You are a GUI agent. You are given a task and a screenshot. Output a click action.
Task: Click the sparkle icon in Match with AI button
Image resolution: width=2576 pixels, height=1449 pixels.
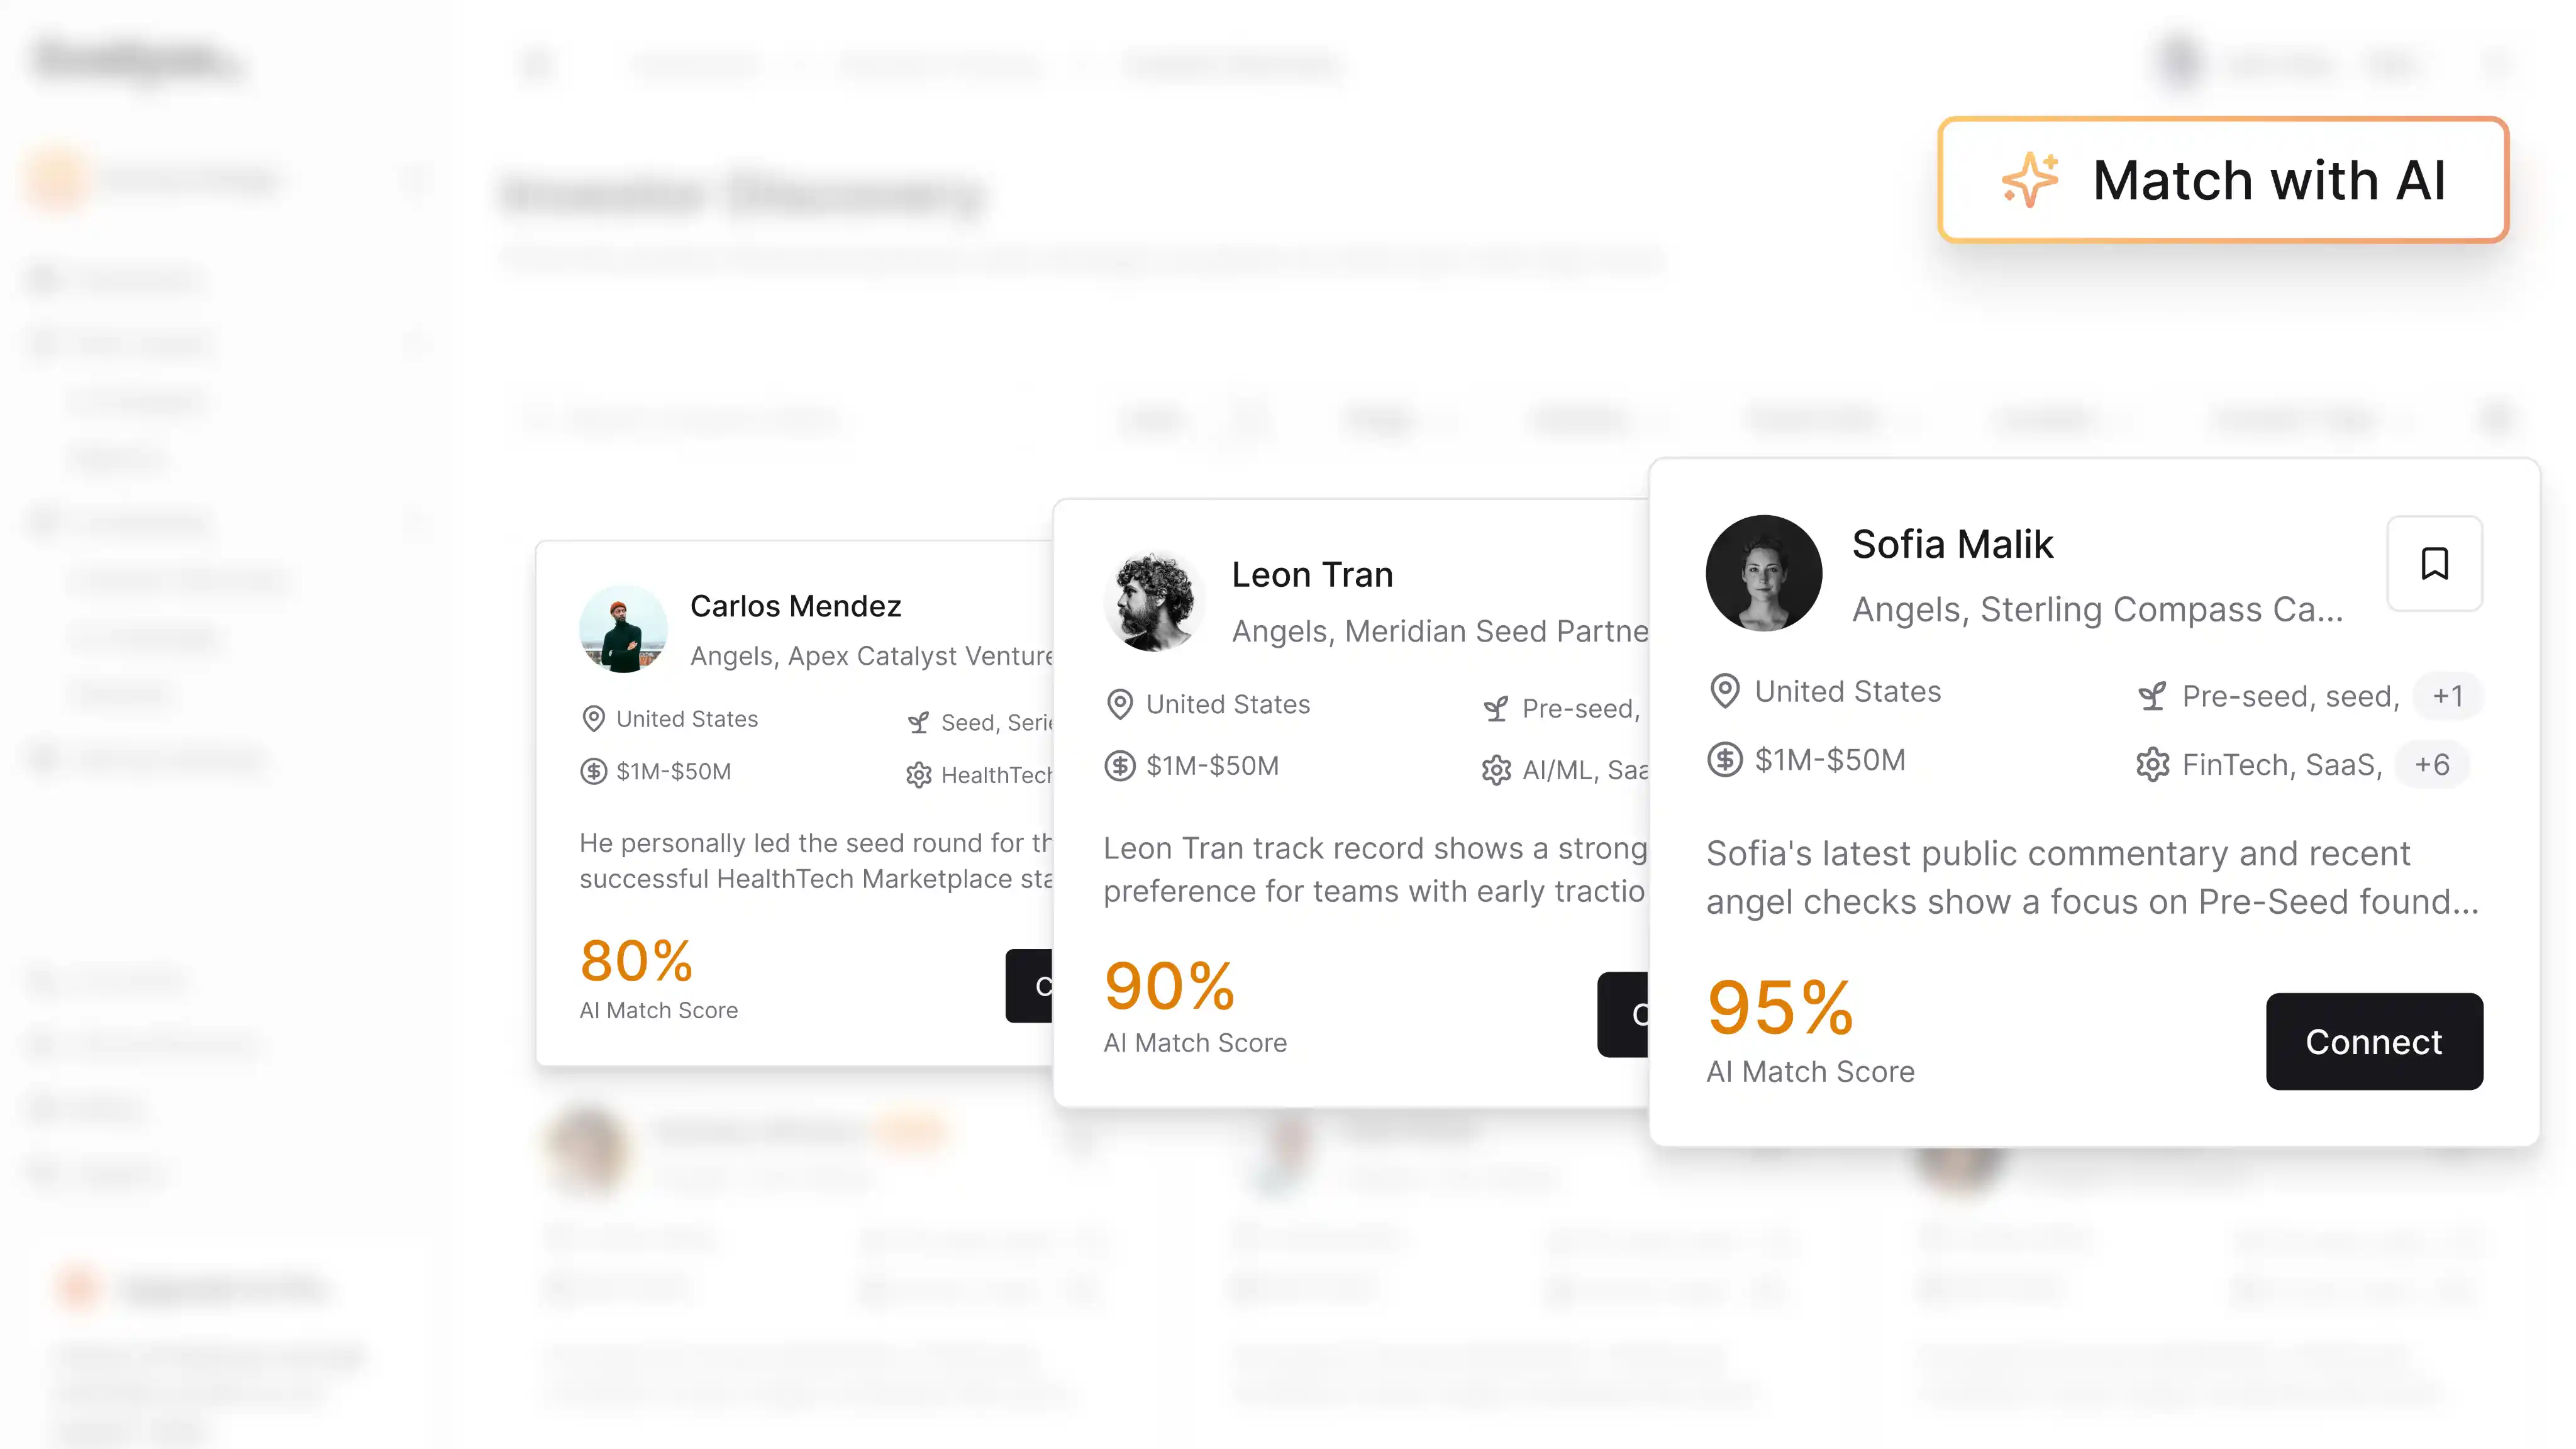pos(2030,180)
